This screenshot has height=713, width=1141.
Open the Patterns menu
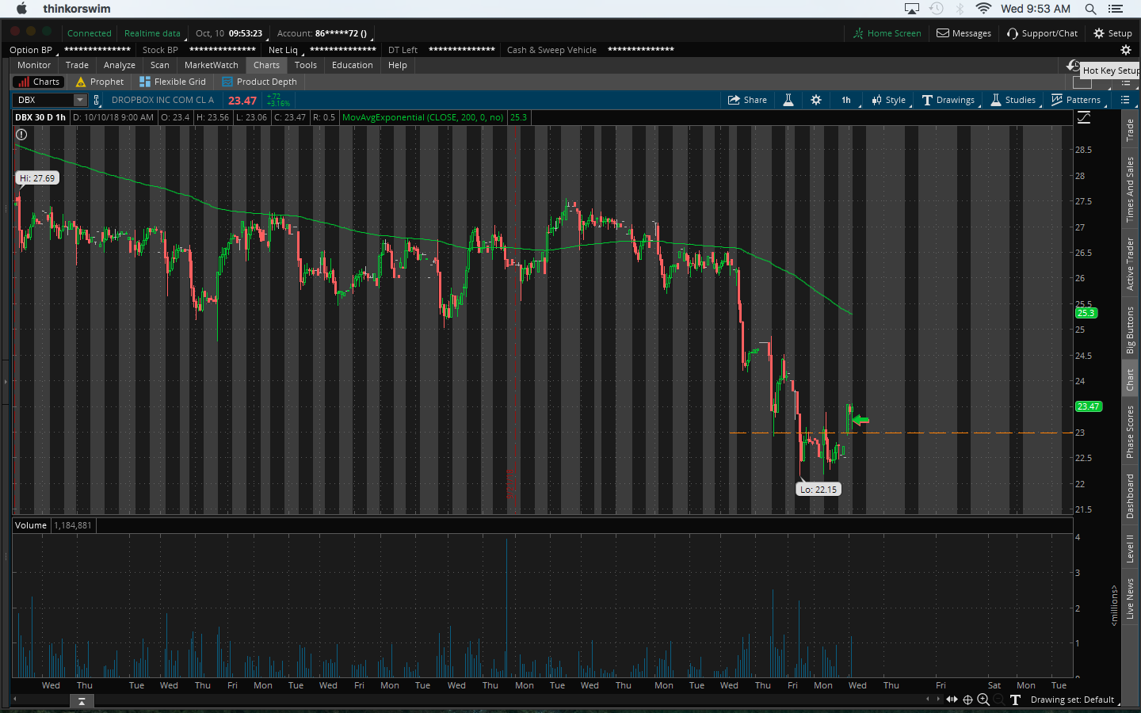(x=1076, y=100)
